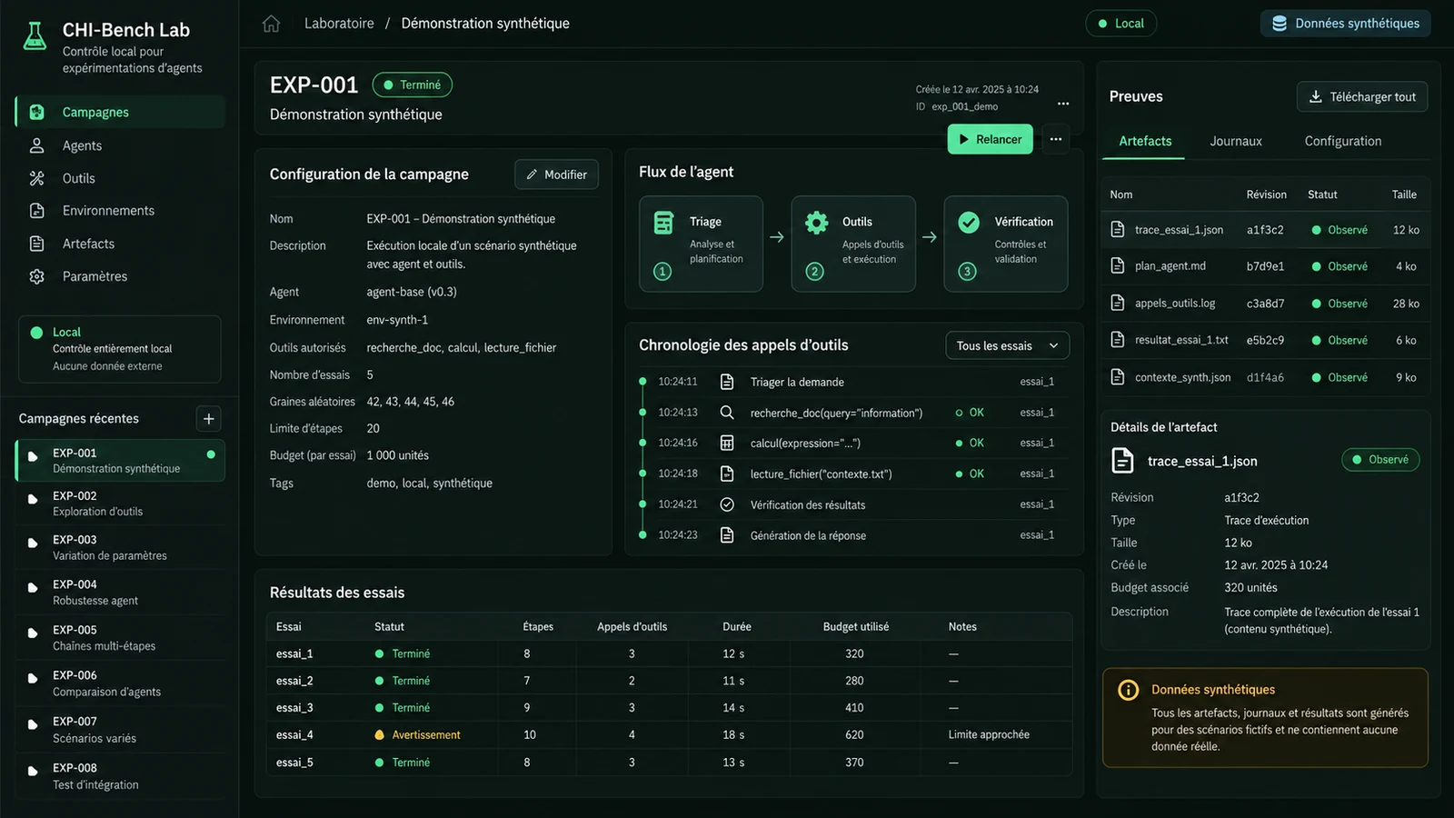Sort results by the Durée column header

click(737, 626)
